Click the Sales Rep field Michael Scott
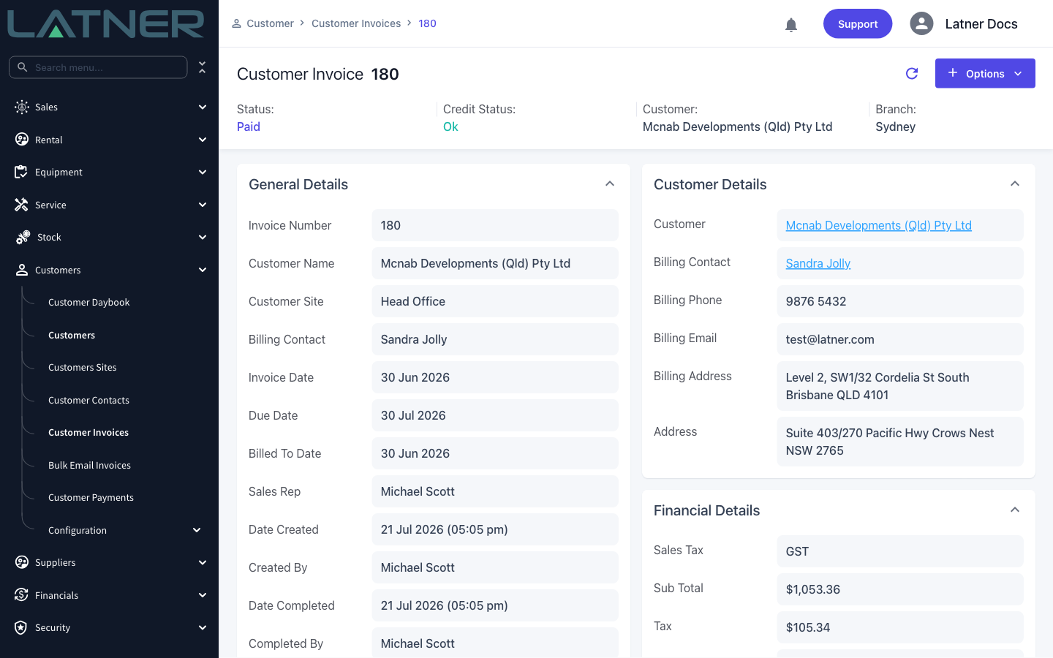The height and width of the screenshot is (658, 1053). [x=495, y=491]
